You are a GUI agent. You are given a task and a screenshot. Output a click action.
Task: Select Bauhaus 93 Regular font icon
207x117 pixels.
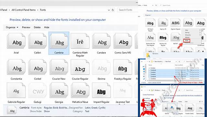[x=163, y=37]
